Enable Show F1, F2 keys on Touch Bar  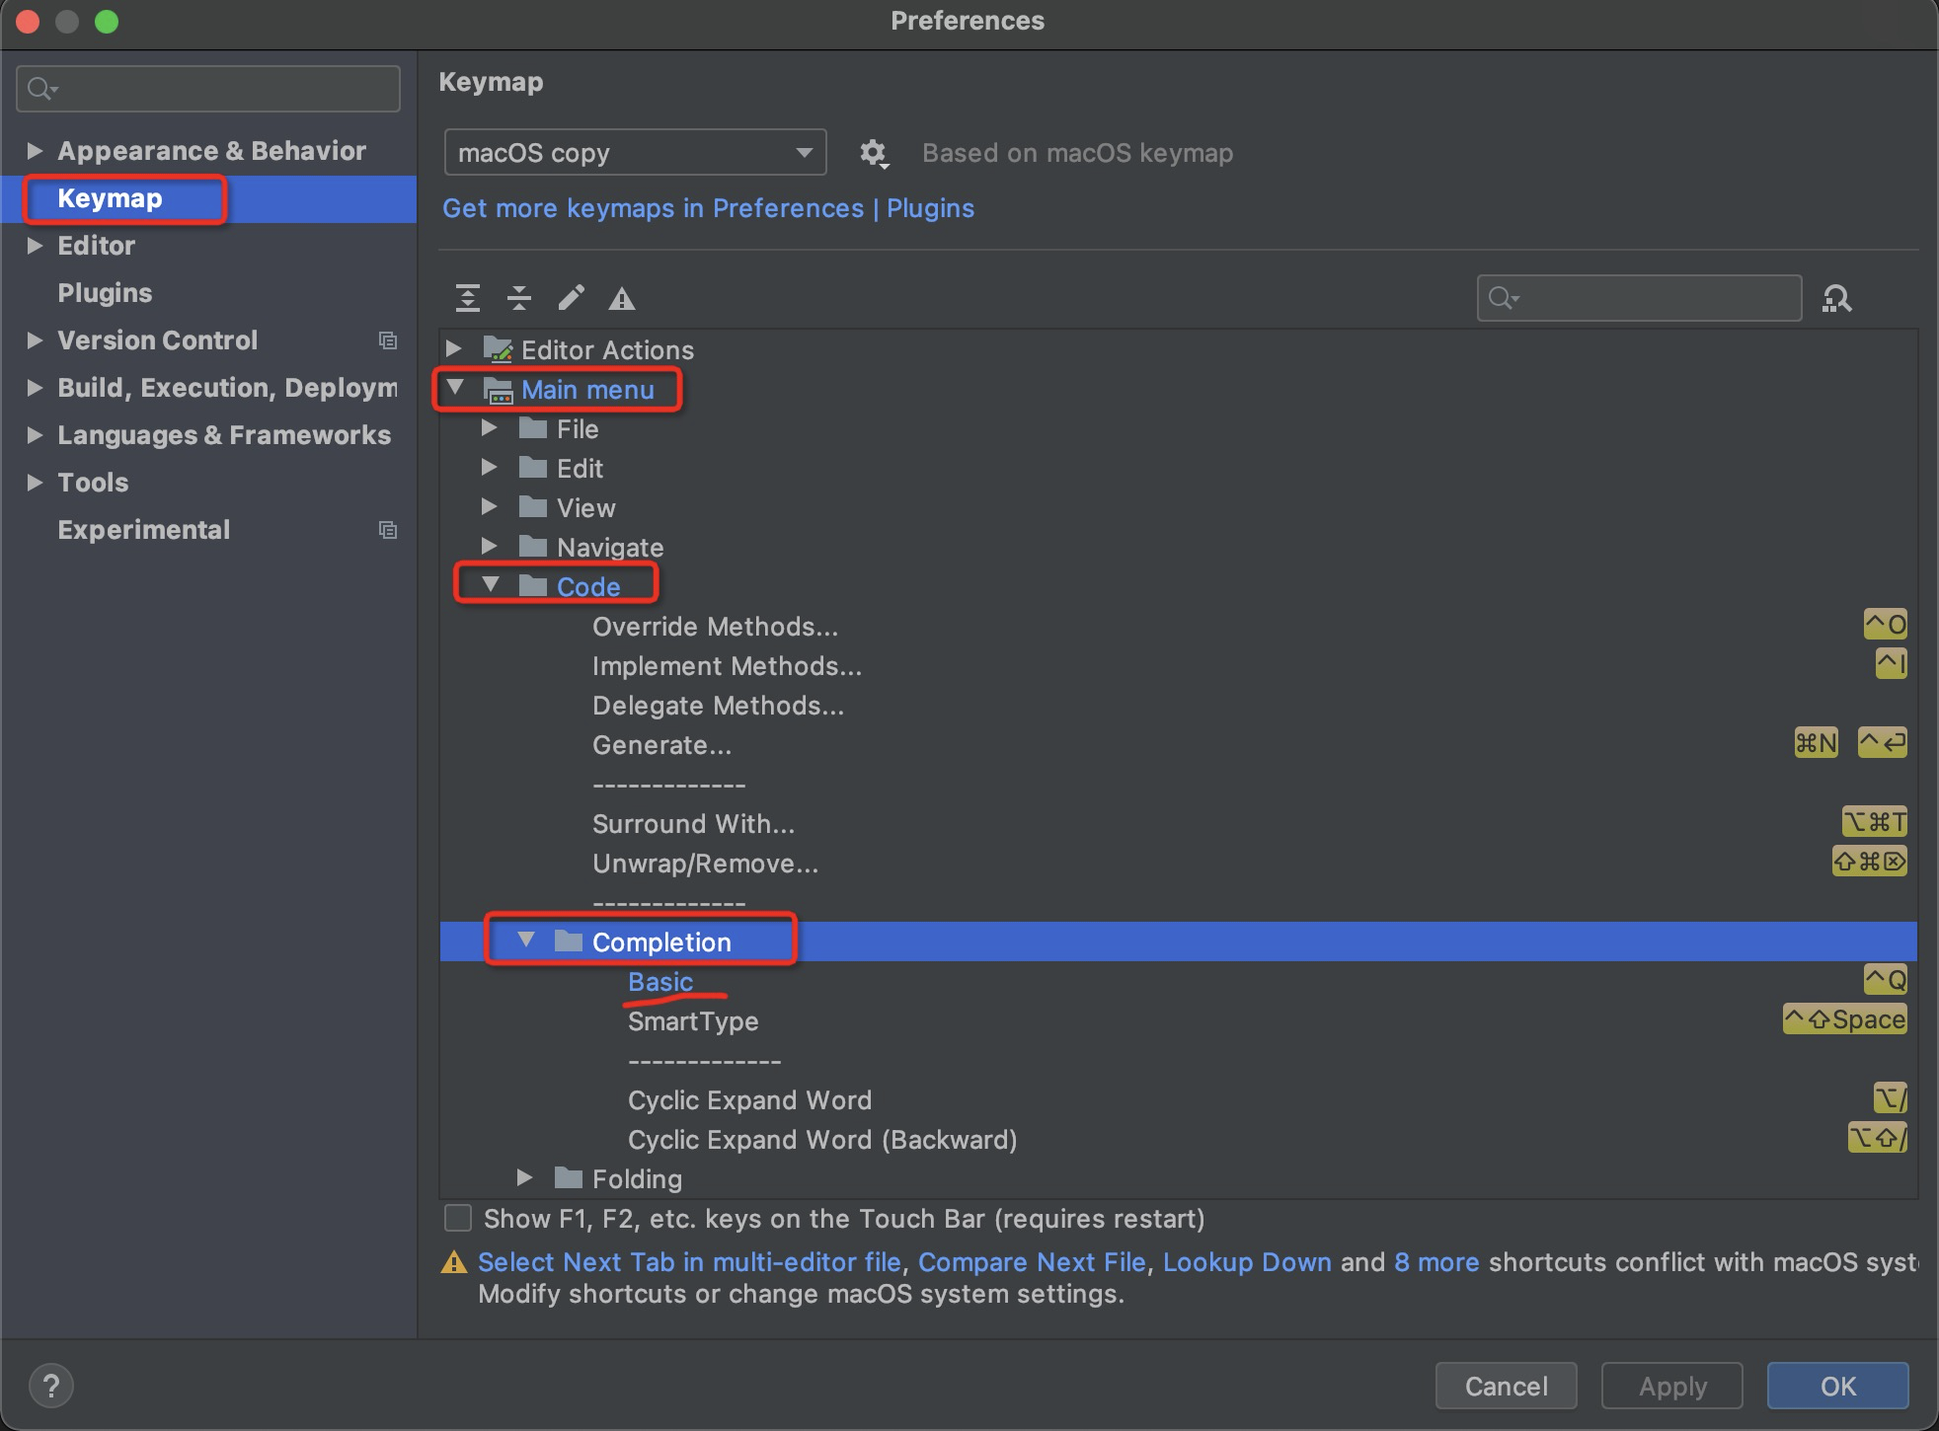click(457, 1219)
